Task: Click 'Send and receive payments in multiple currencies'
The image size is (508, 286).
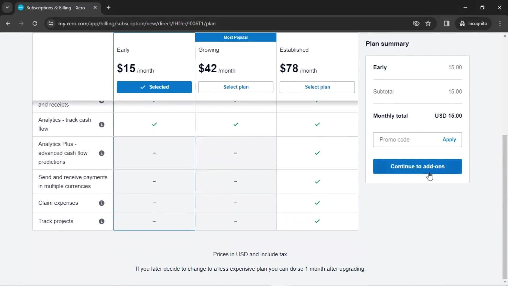Action: click(x=73, y=182)
